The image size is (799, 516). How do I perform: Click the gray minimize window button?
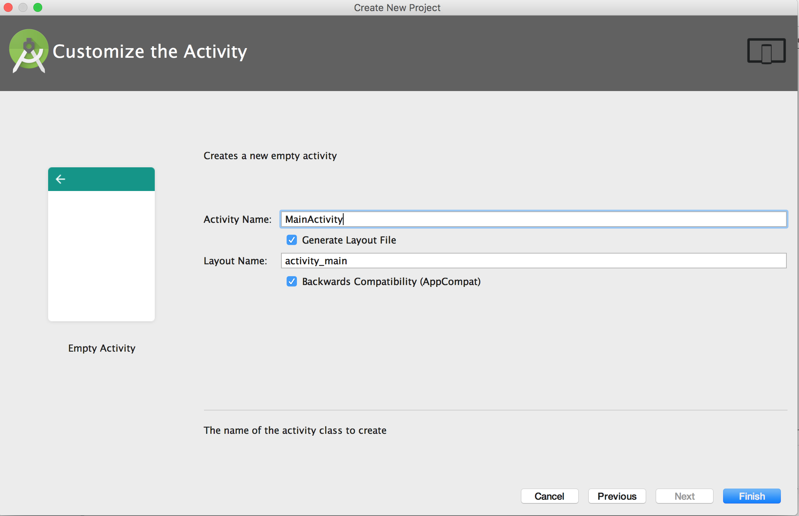point(23,7)
